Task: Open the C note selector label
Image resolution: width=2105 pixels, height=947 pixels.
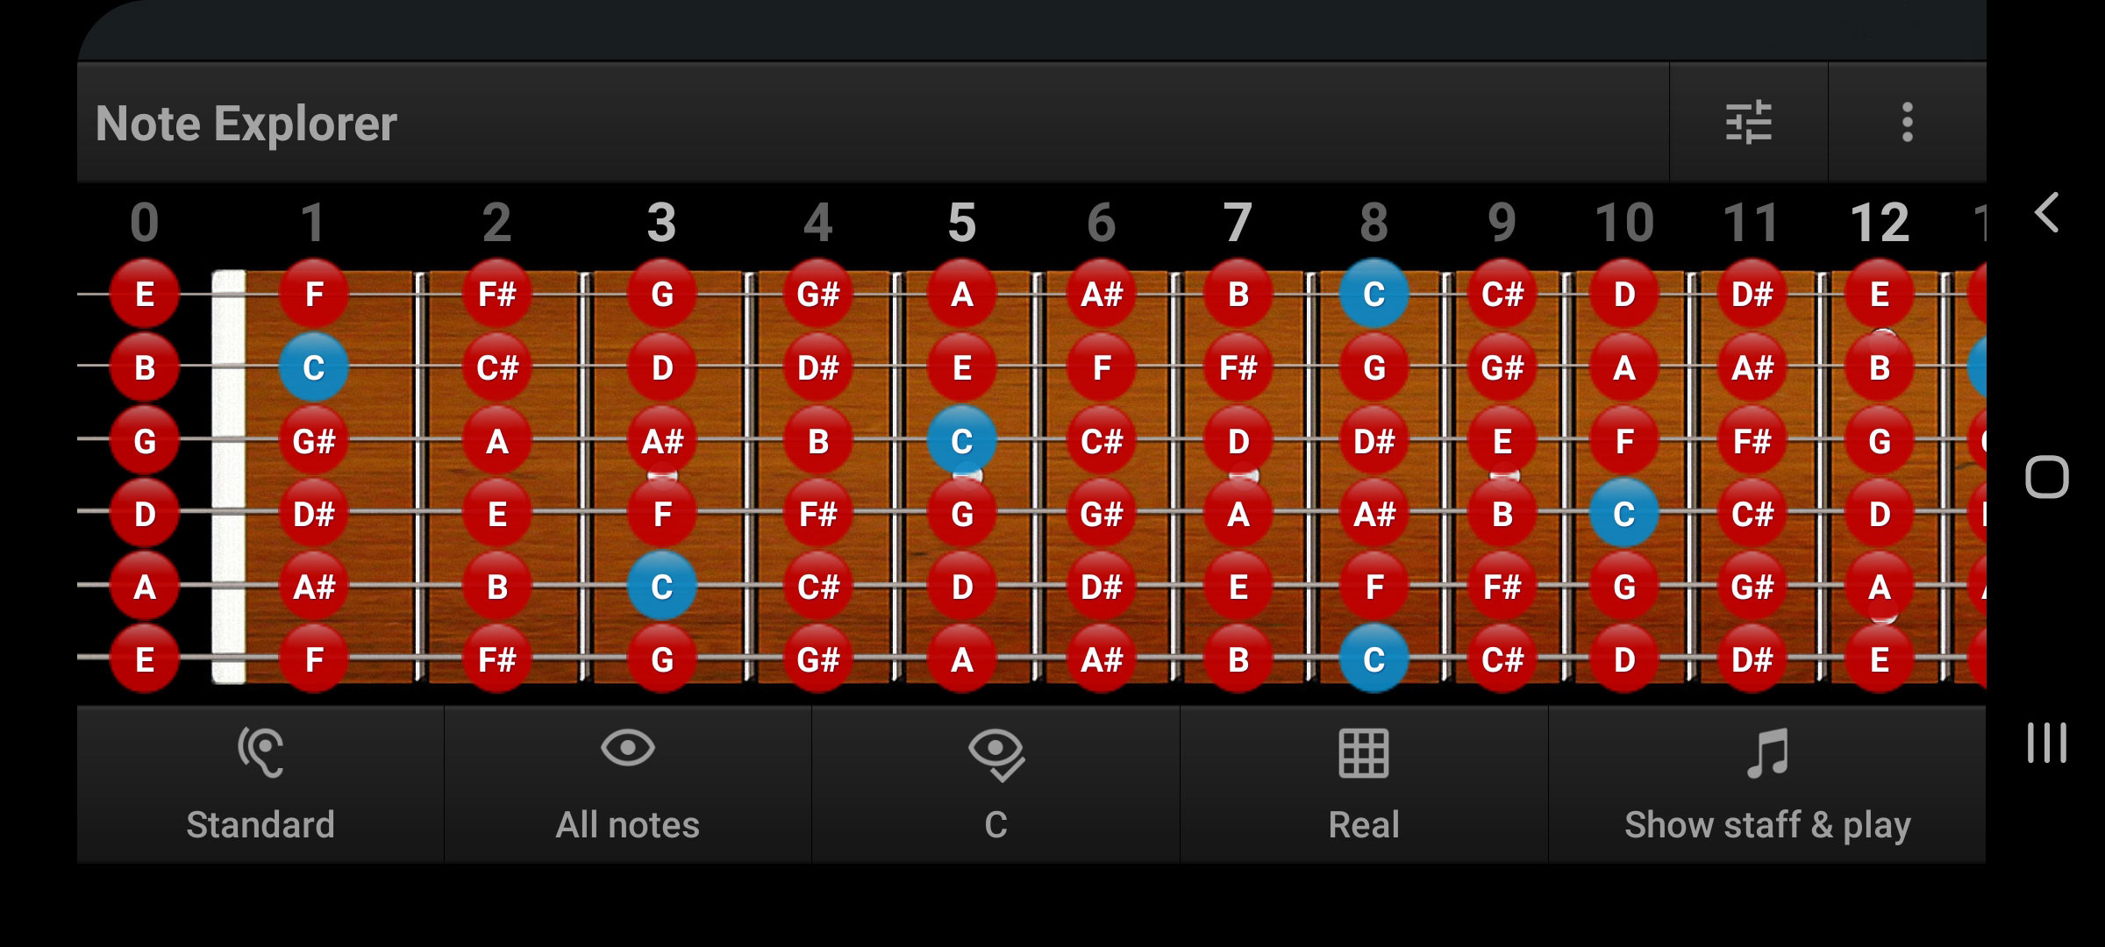Action: coord(995,824)
